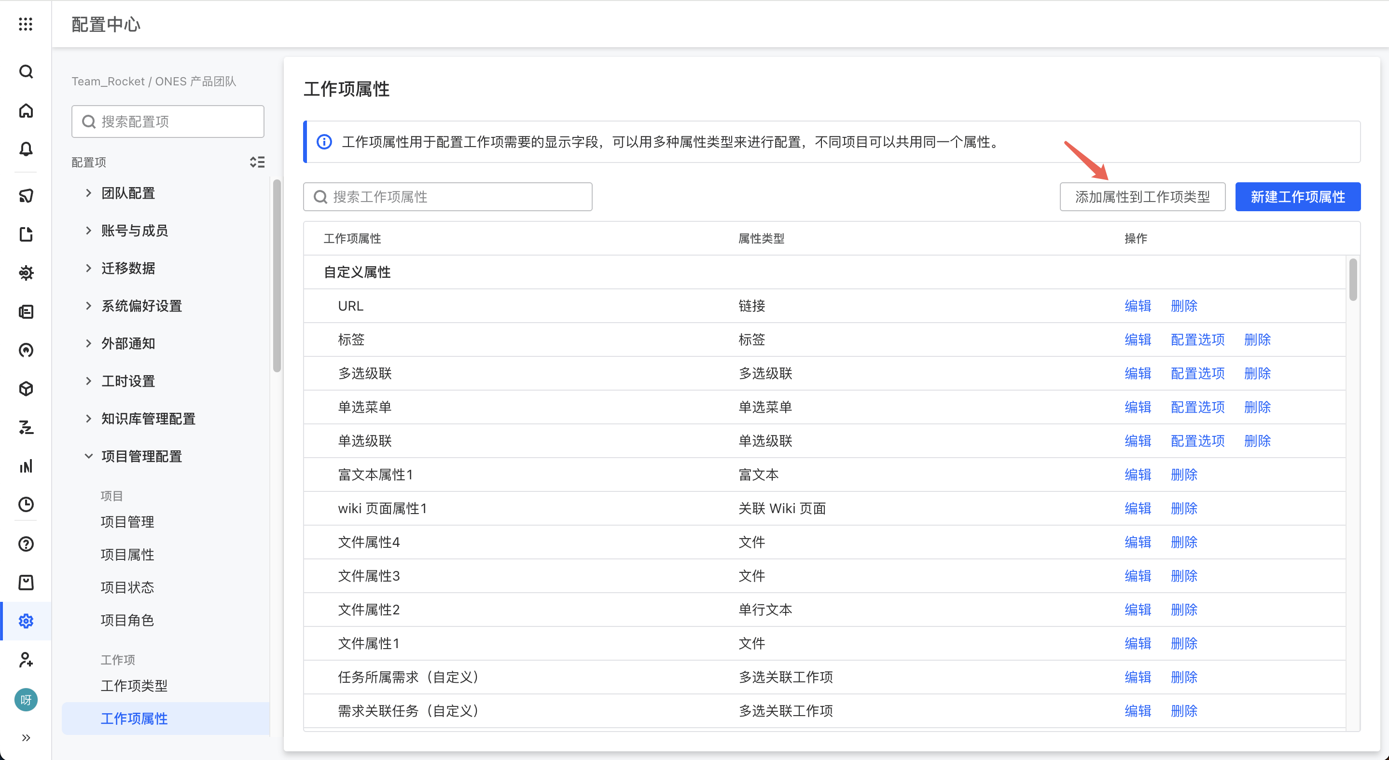This screenshot has height=760, width=1389.
Task: Click the info icon in the banner
Action: [324, 142]
